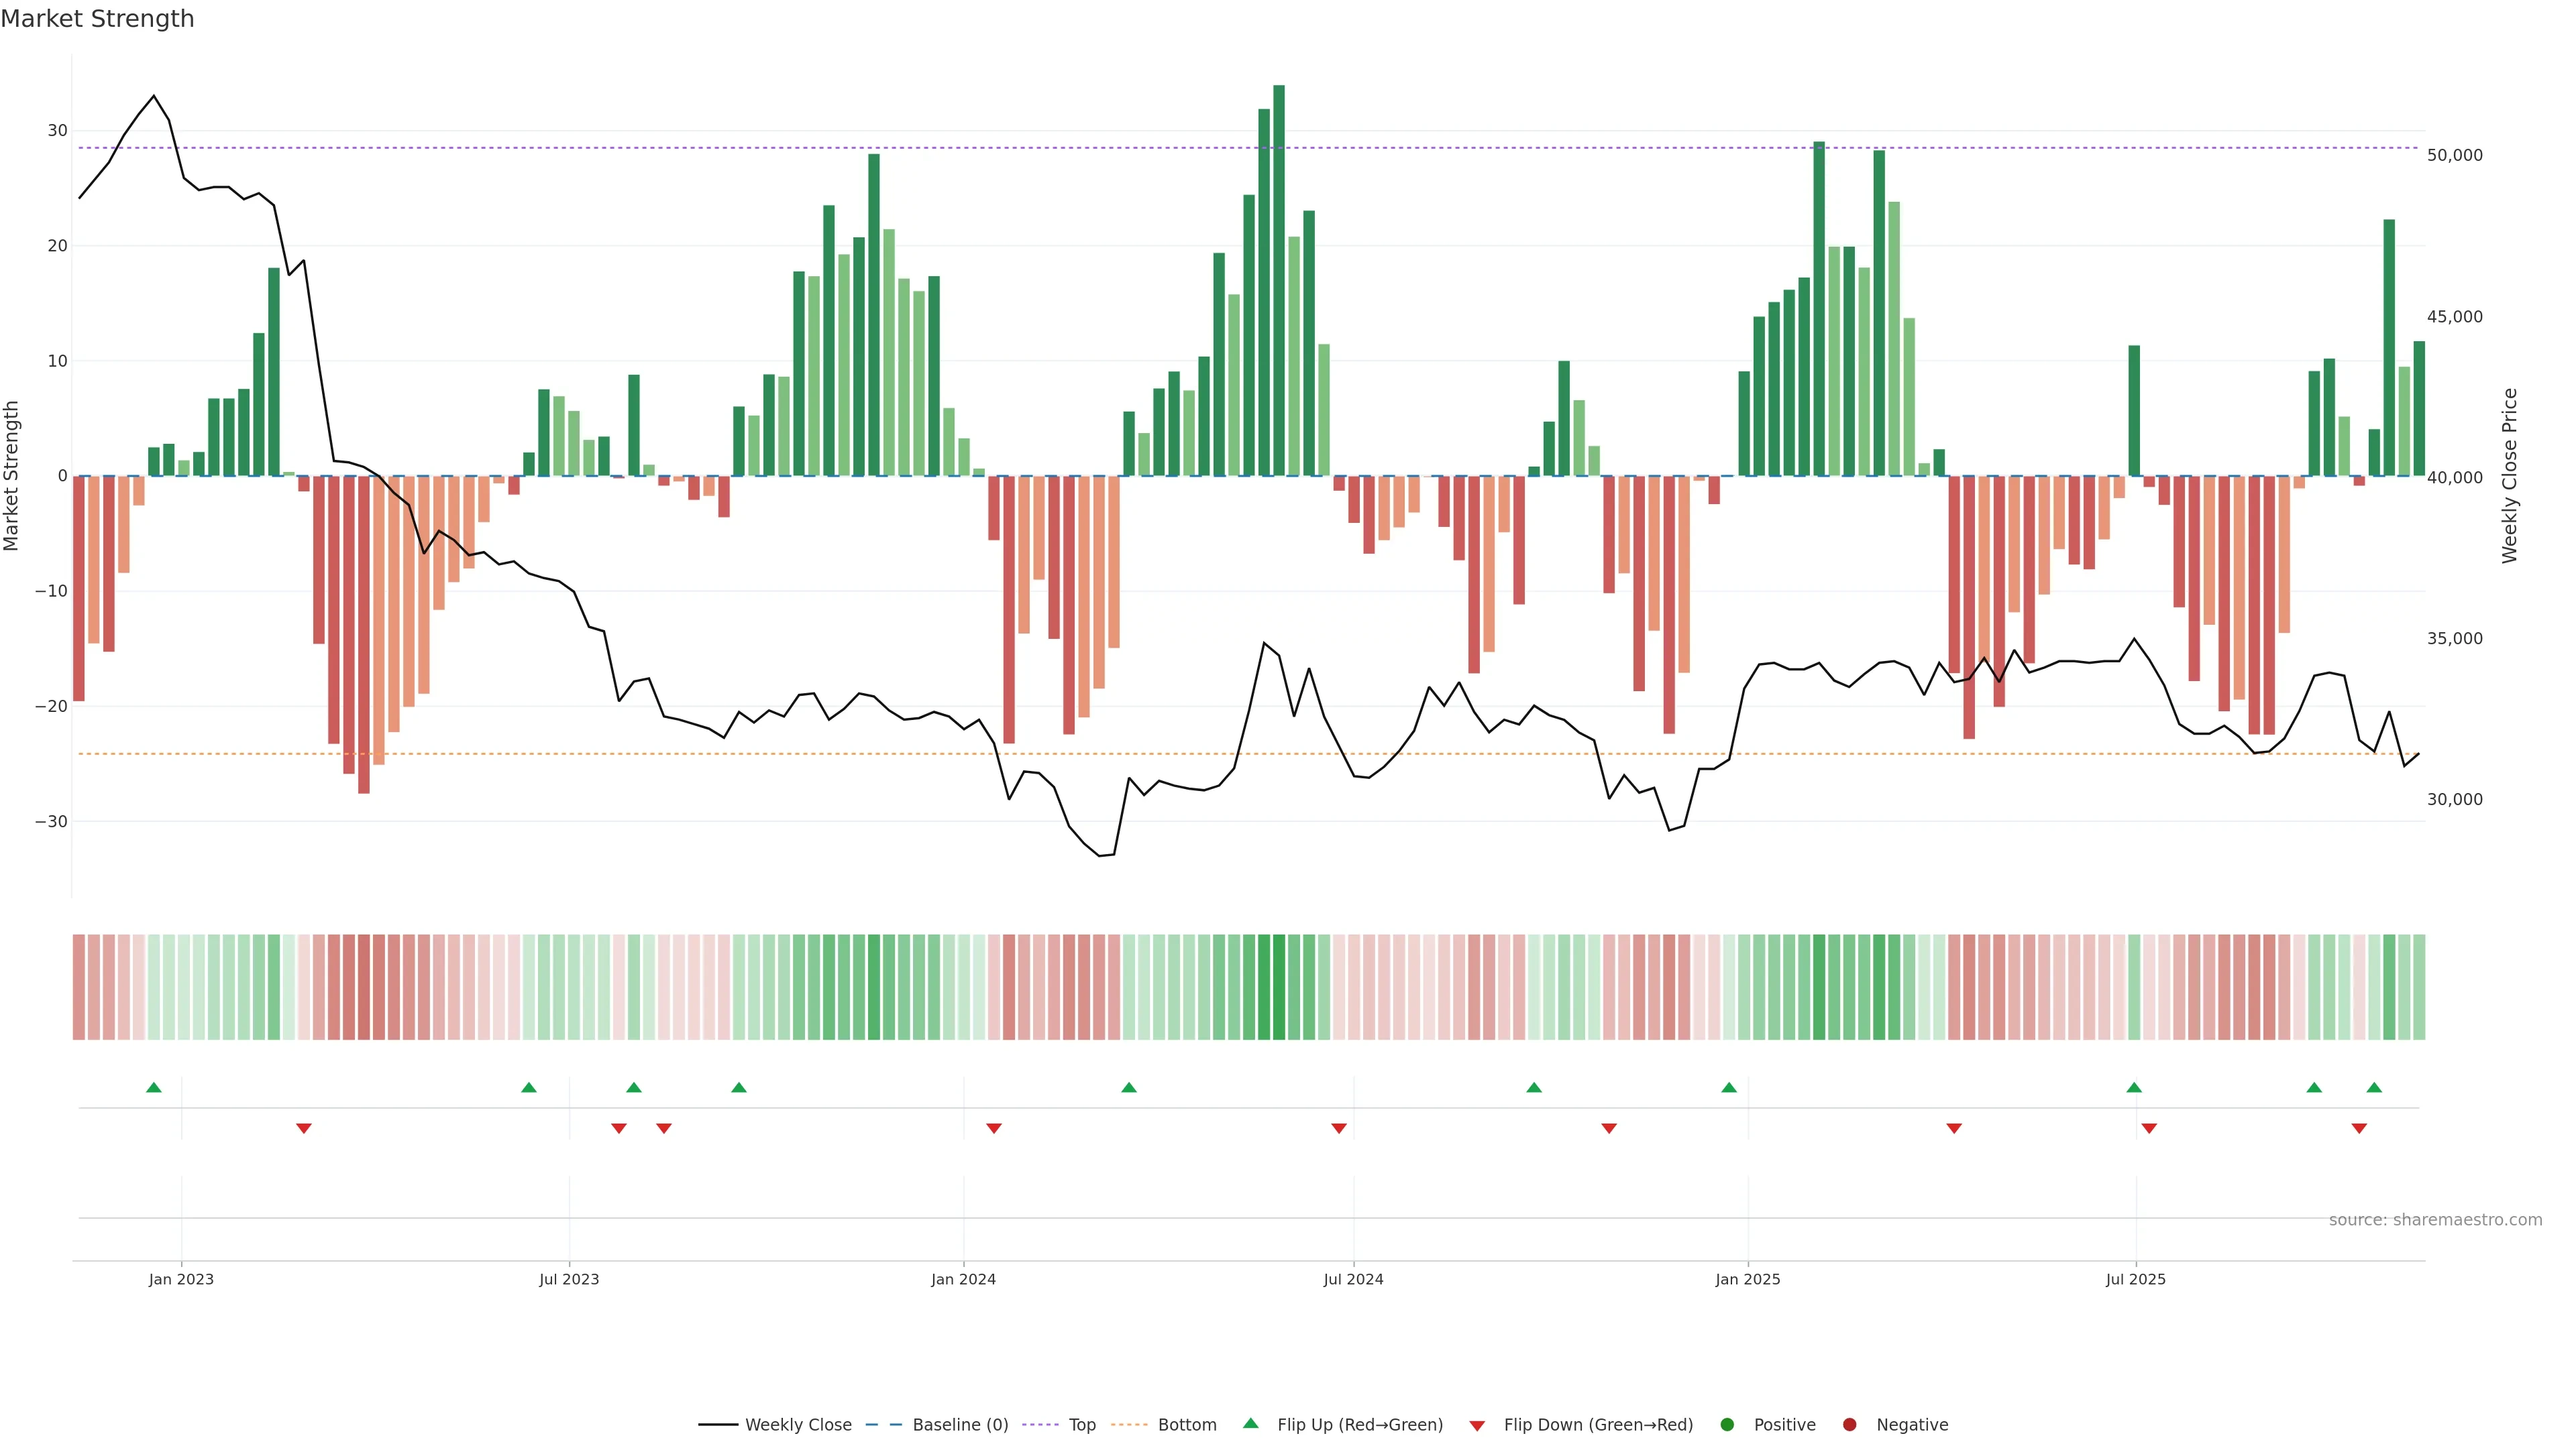
Task: Click the tallest dark green strength bar
Action: [1279, 280]
